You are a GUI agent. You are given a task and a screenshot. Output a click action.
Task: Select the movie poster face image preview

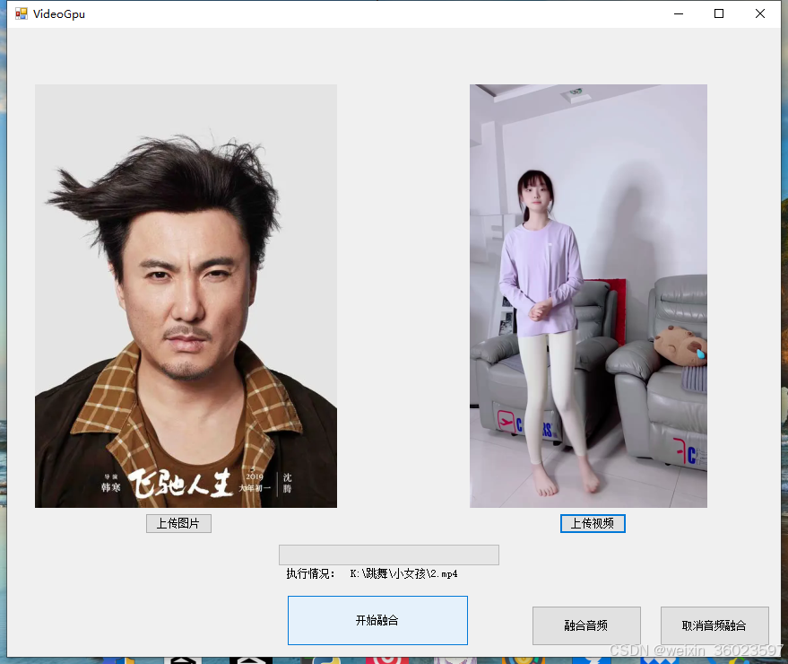coord(186,296)
